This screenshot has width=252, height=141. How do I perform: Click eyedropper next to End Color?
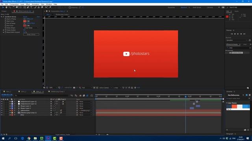point(28,25)
